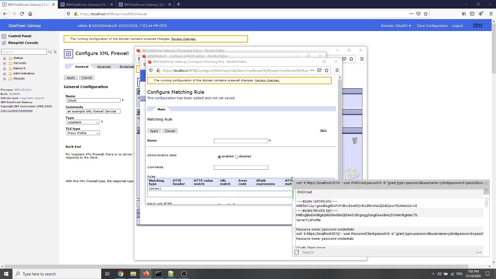The height and width of the screenshot is (279, 496).
Task: Click Cancel in Matching Rule popup
Action: (170, 131)
